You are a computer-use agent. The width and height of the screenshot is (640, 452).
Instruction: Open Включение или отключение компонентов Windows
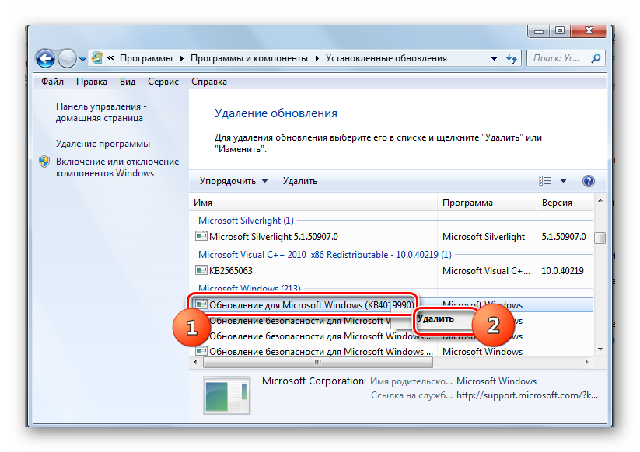click(x=117, y=167)
